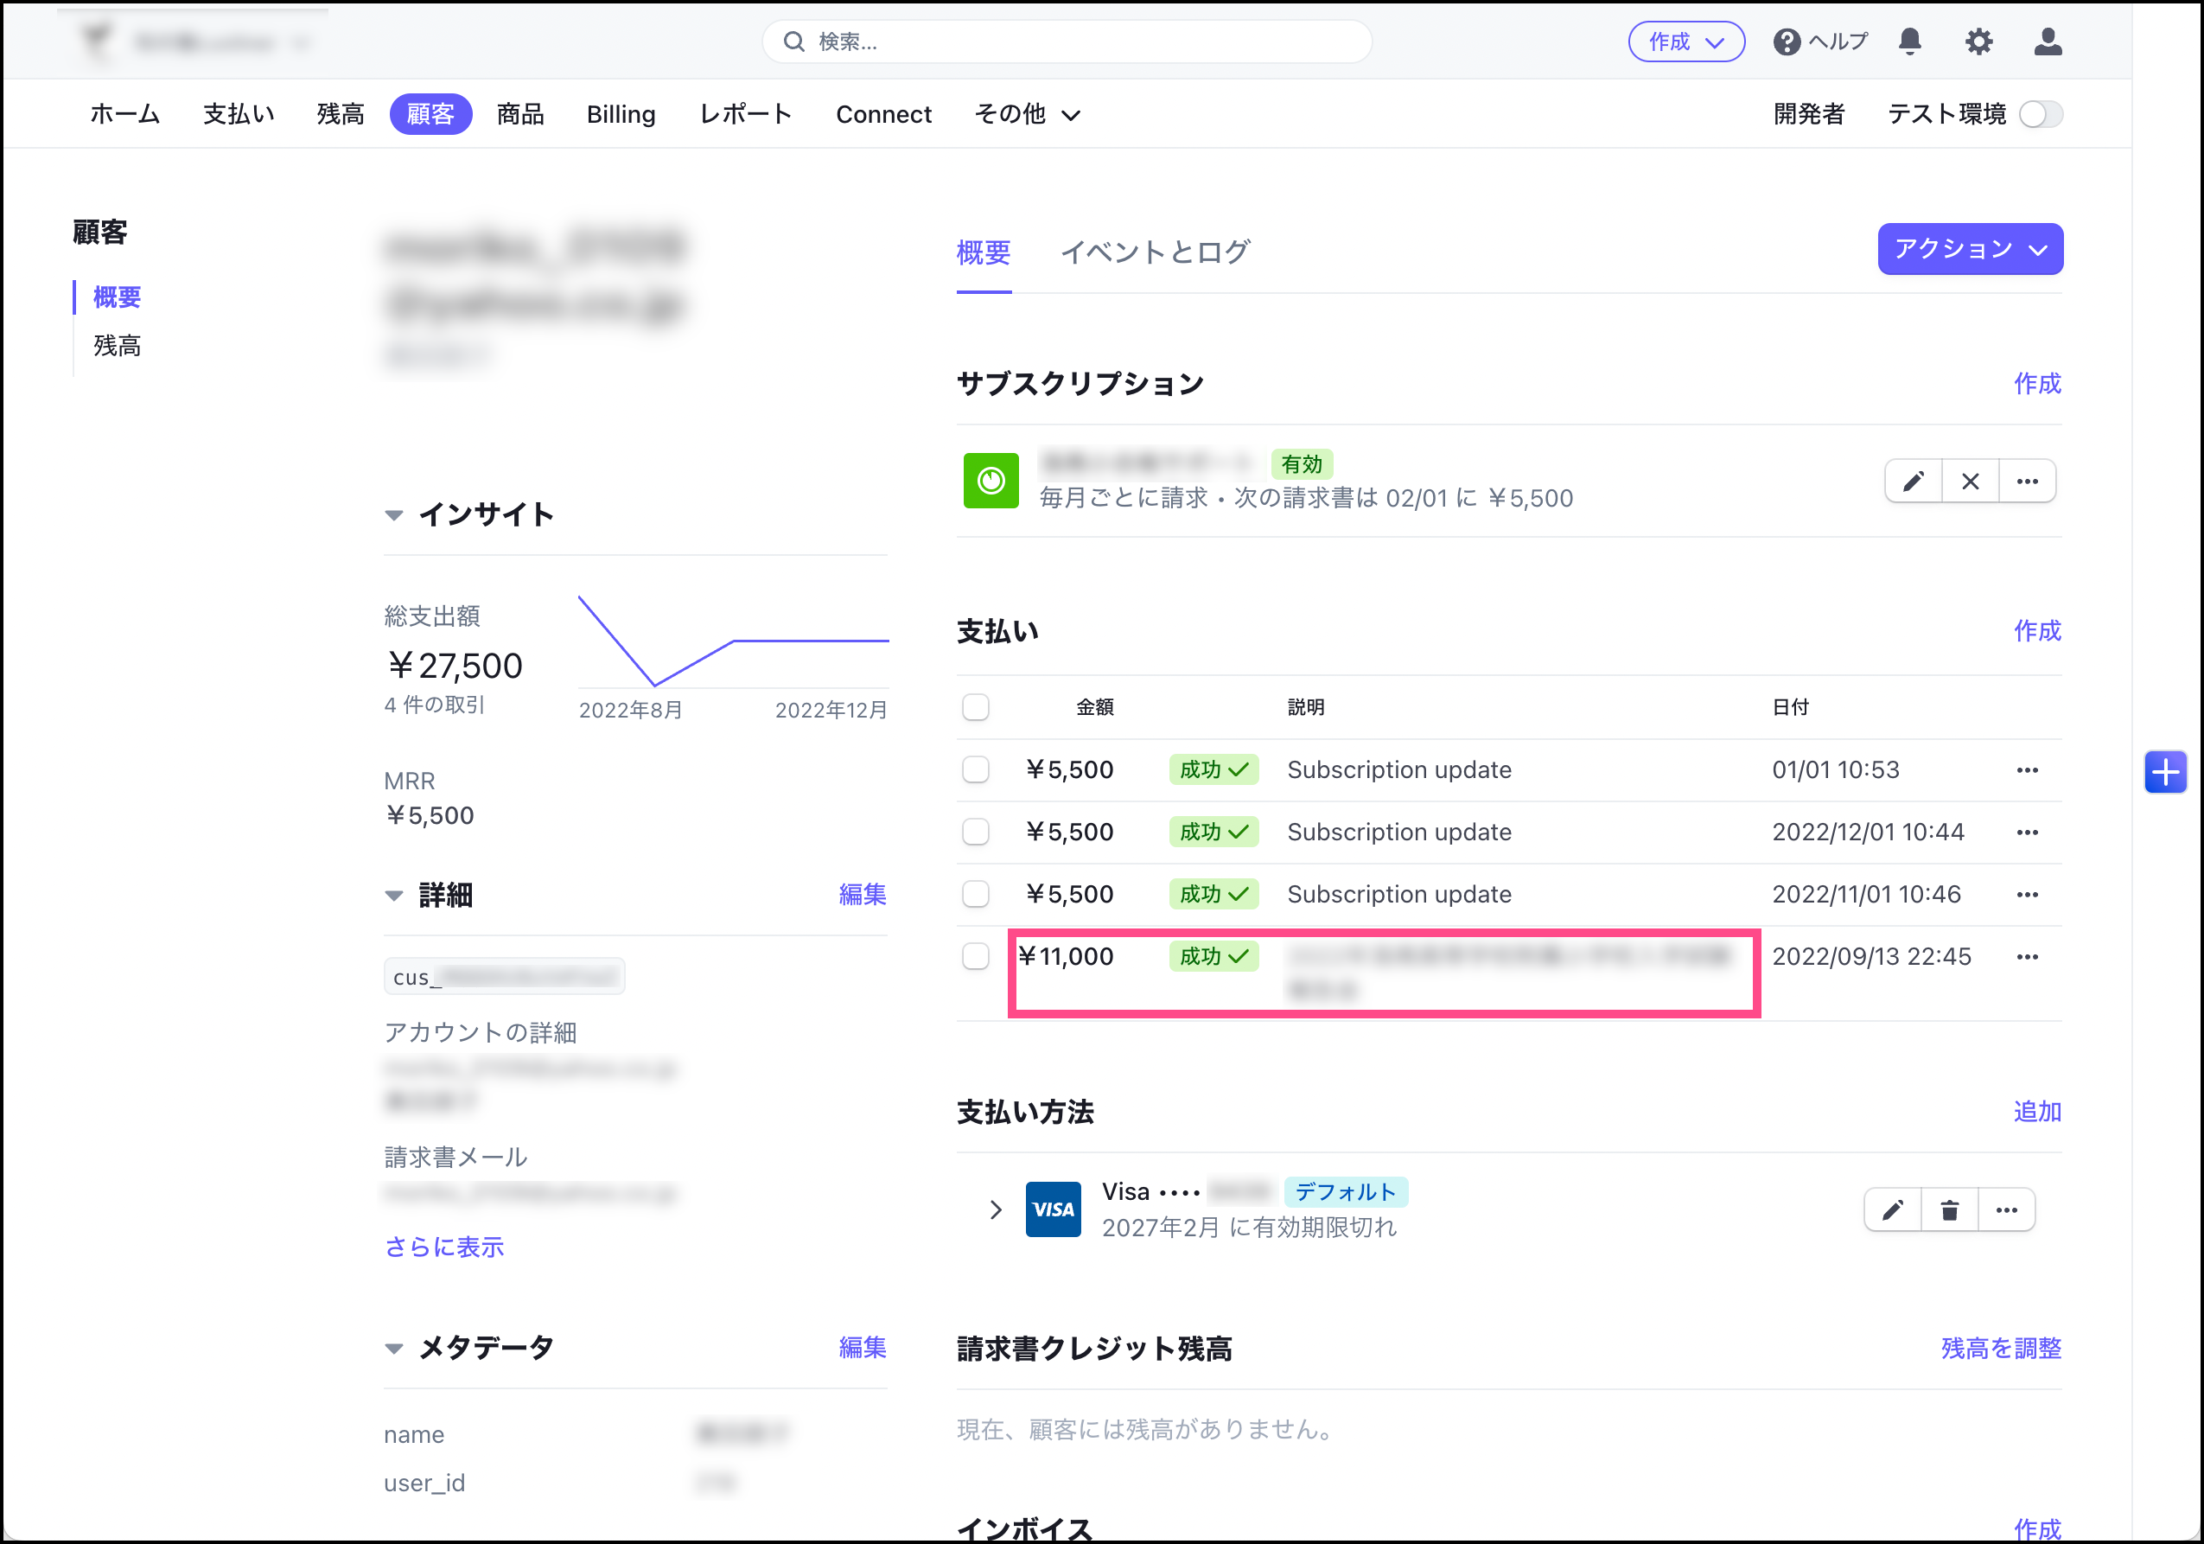2204x1544 pixels.
Task: Collapse the インサイト section
Action: click(393, 514)
